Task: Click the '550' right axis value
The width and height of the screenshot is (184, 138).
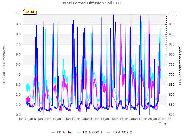Action: pos(172,105)
